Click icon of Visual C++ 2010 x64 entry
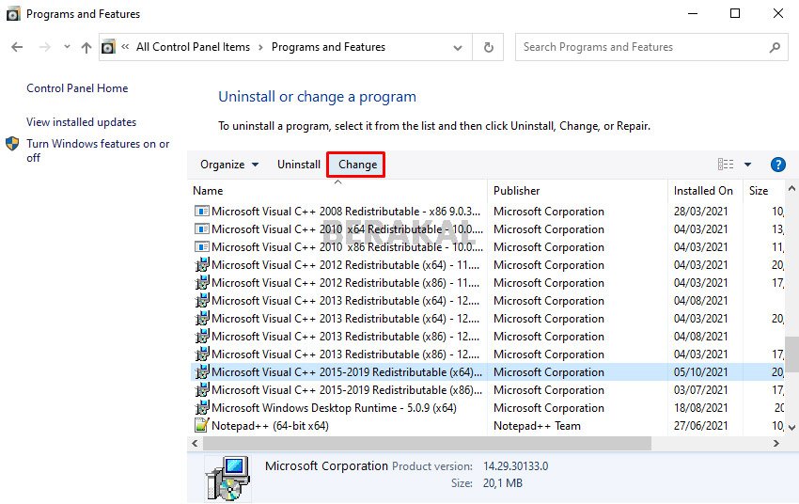The width and height of the screenshot is (799, 504). tap(202, 228)
